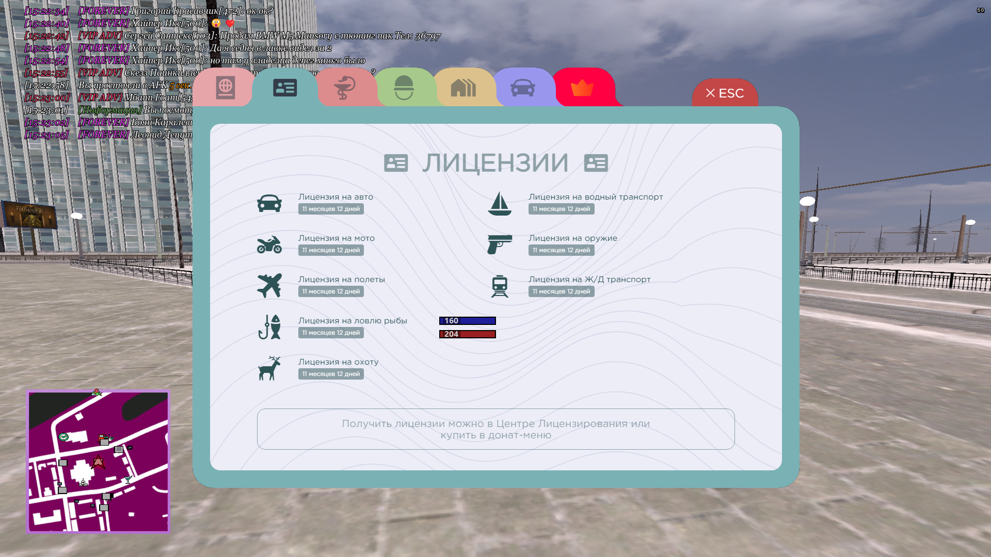Close the menu with ESC button
This screenshot has height=557, width=991.
[x=725, y=93]
